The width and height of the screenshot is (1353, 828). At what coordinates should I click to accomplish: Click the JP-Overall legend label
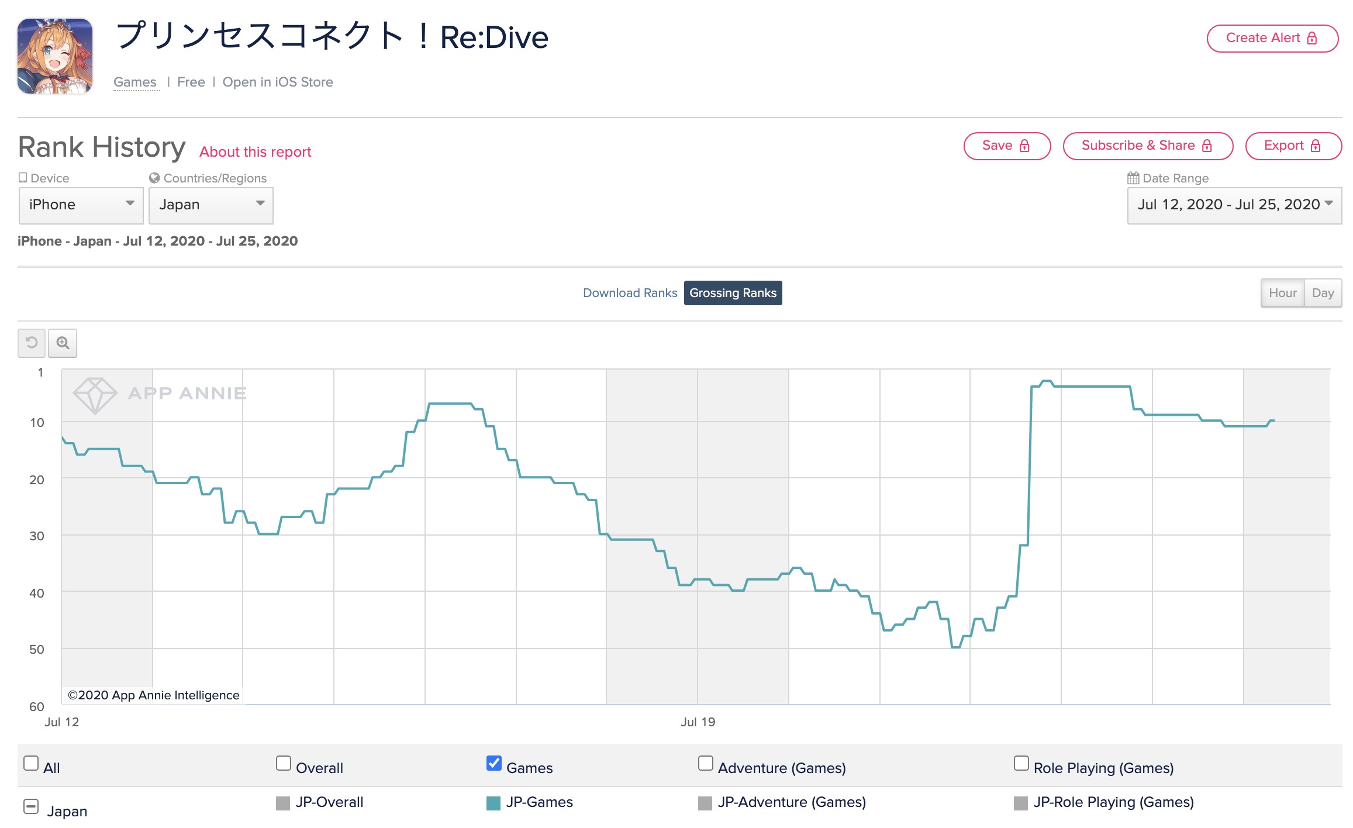329,802
